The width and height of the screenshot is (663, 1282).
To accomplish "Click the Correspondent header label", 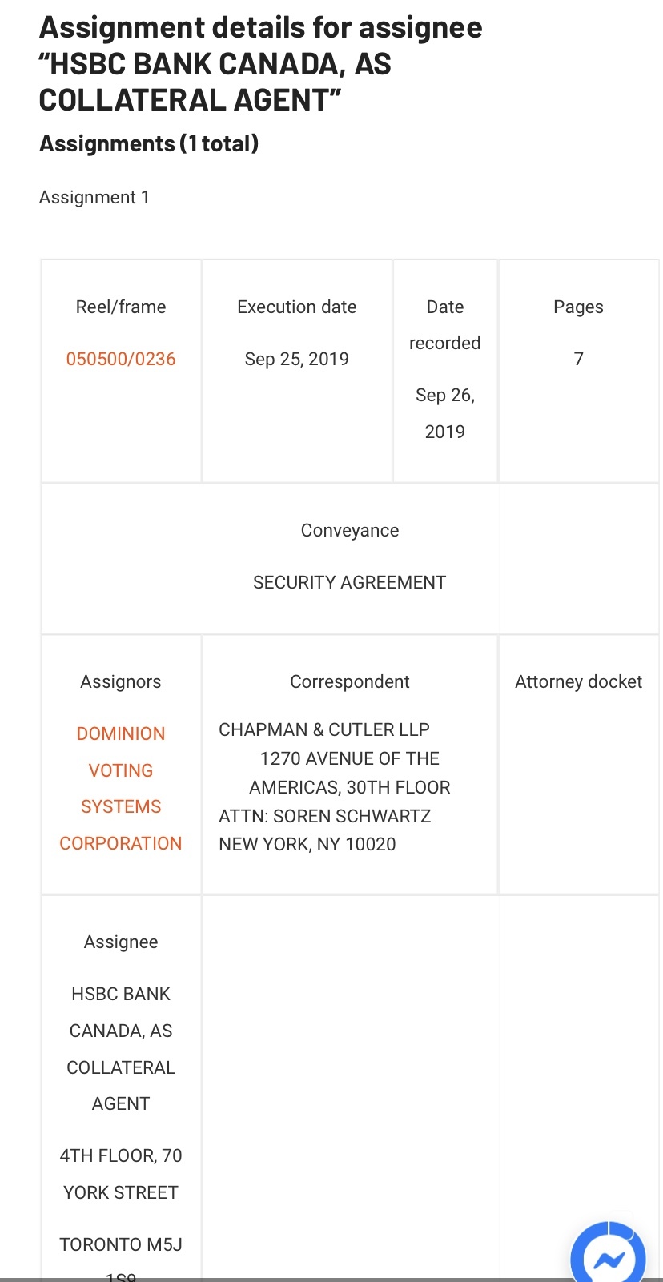I will tap(350, 682).
